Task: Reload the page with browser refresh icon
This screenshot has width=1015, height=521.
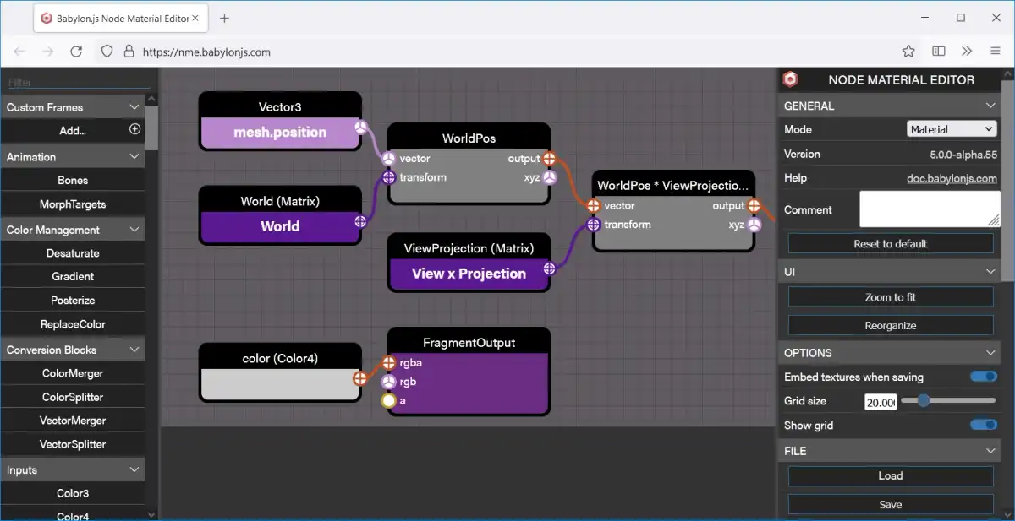Action: [x=76, y=52]
